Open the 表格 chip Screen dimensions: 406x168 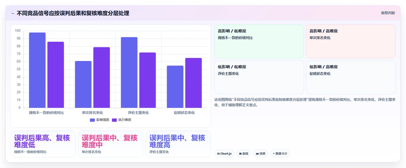click(244, 154)
